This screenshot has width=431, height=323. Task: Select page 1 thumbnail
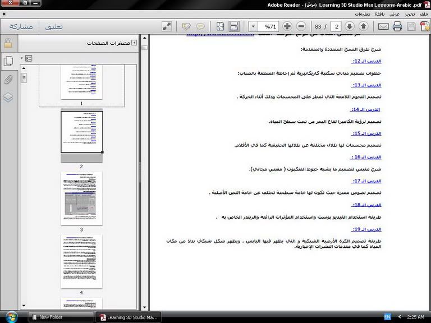tap(81, 82)
